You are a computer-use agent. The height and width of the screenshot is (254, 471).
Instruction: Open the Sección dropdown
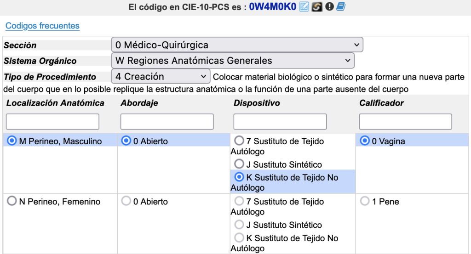[237, 45]
